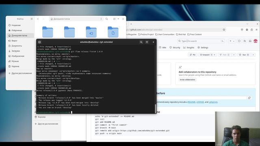Open the GitHub user avatar menu
Viewport: 260px width, 146px height.
[x=256, y=41]
